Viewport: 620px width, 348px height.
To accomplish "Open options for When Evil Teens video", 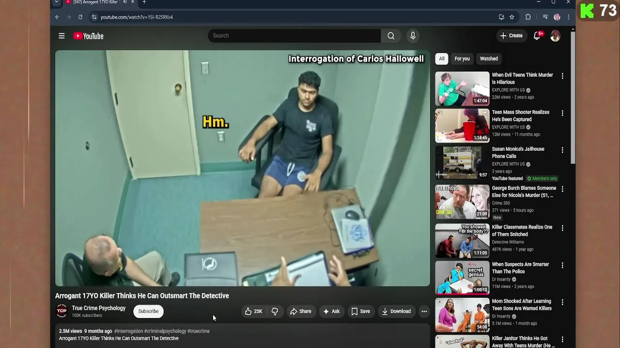I will pos(562,76).
